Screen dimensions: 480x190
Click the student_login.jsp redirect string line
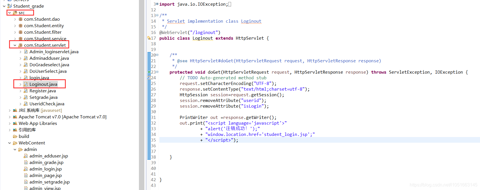(260, 135)
